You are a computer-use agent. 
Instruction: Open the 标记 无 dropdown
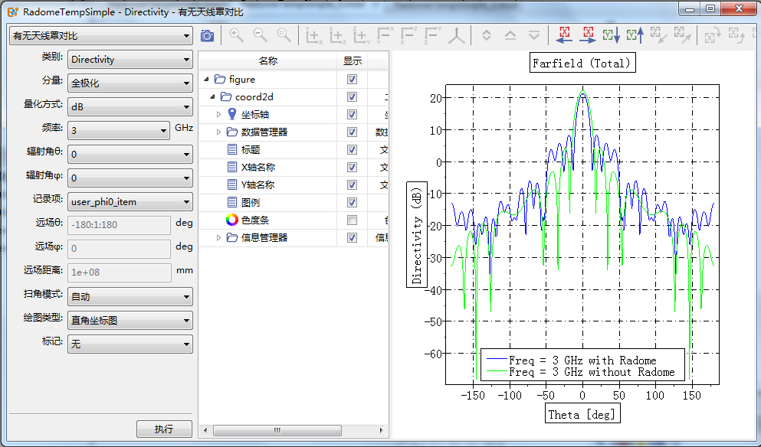pos(130,344)
